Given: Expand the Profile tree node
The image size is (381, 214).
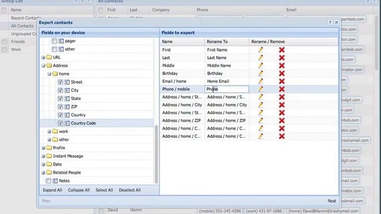Looking at the screenshot, I should [43, 148].
